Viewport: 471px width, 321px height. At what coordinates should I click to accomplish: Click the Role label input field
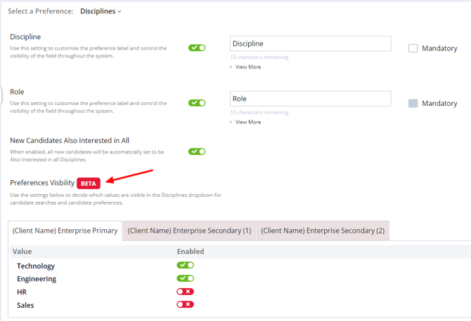pyautogui.click(x=310, y=99)
